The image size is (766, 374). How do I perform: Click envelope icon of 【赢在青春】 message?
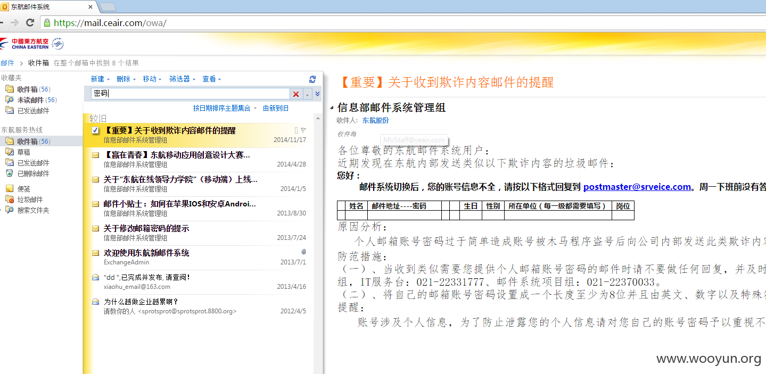95,155
